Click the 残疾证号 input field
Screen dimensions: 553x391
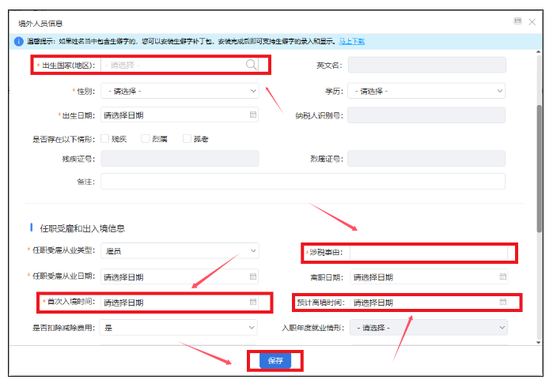point(180,159)
